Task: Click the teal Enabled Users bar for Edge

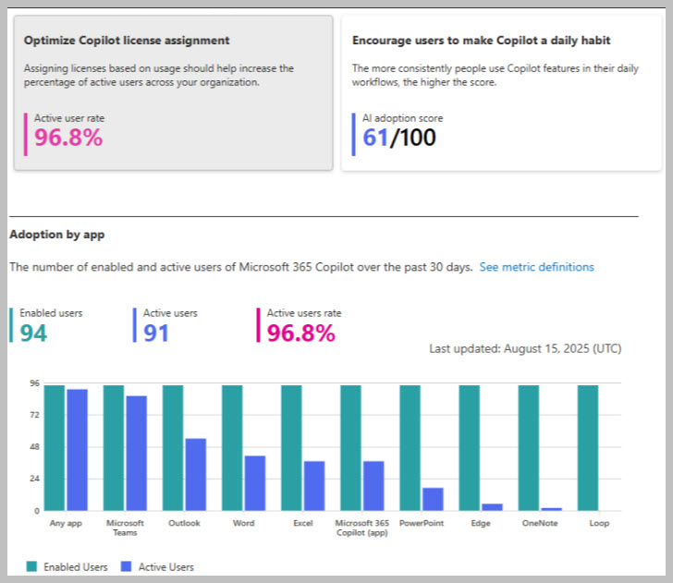Action: [x=470, y=448]
